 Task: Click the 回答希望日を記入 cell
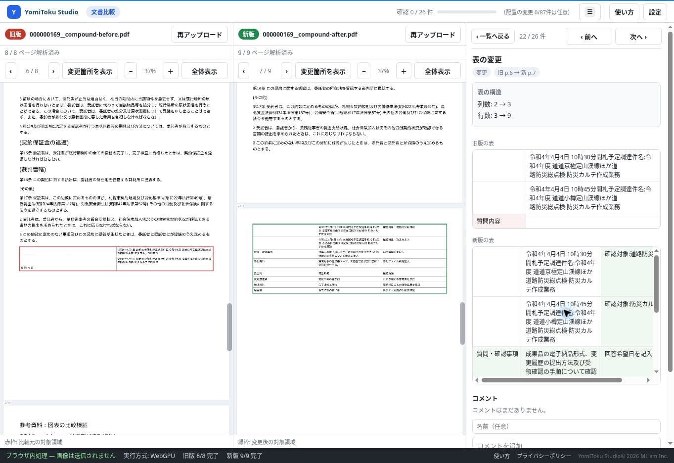(628, 362)
